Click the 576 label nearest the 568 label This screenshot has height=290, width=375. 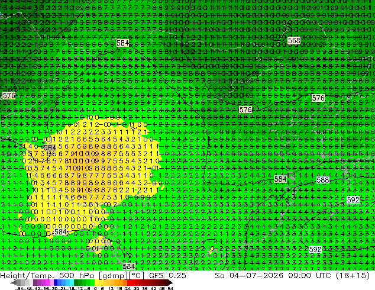[318, 98]
